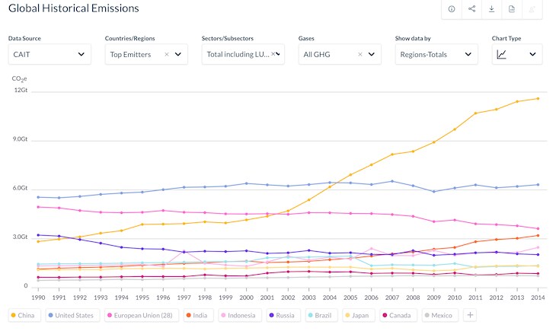Remove the Total including LUCF sector filter
The image size is (556, 331).
pyautogui.click(x=273, y=54)
